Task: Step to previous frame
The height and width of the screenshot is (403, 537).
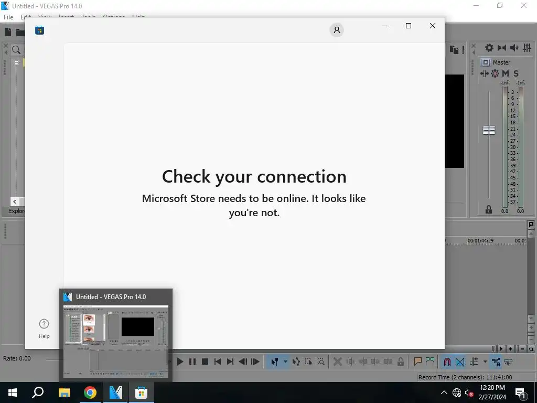Action: coord(243,362)
